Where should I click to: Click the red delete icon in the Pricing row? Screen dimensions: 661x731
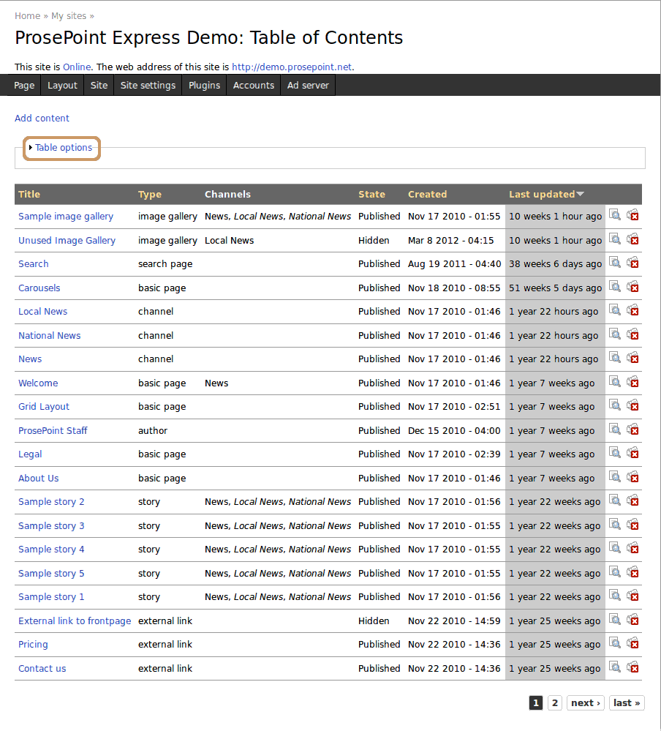632,643
